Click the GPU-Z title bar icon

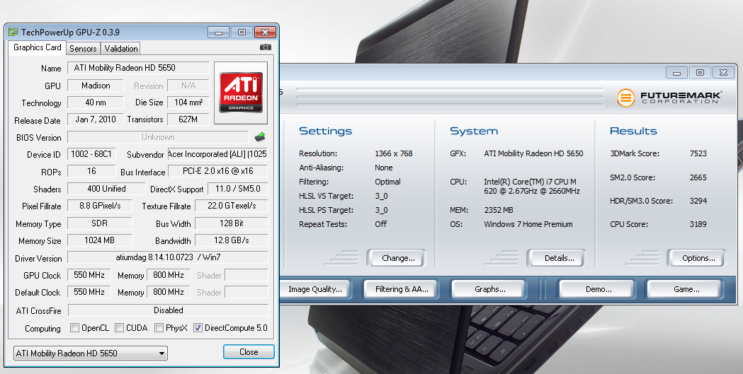[x=13, y=32]
